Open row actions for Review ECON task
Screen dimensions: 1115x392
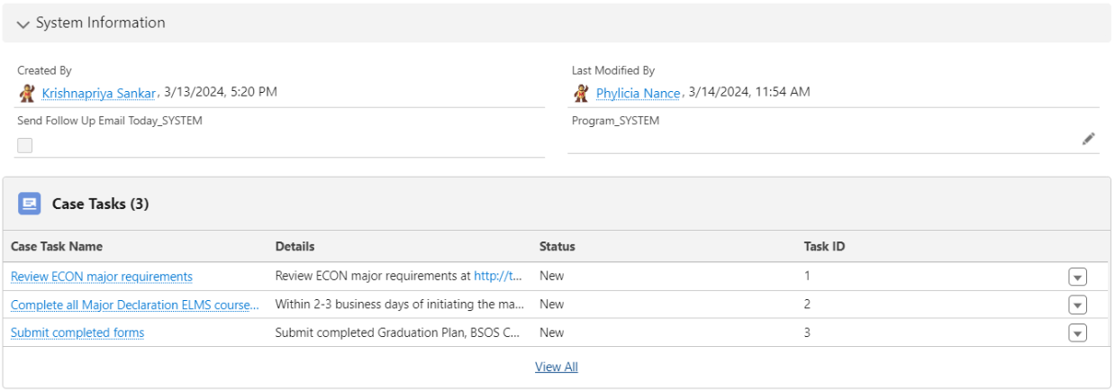pyautogui.click(x=1077, y=277)
